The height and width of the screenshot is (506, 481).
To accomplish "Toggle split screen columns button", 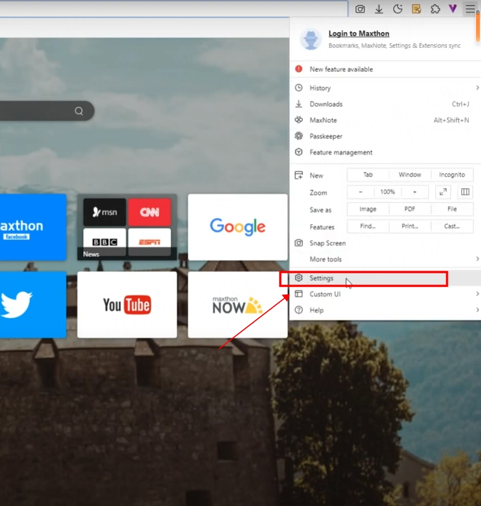I will (x=465, y=192).
